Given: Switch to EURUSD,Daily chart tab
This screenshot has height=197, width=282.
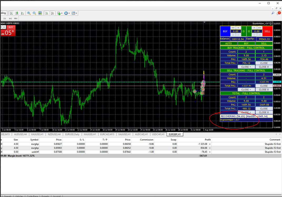Looking at the screenshot, I should pyautogui.click(x=72, y=134).
